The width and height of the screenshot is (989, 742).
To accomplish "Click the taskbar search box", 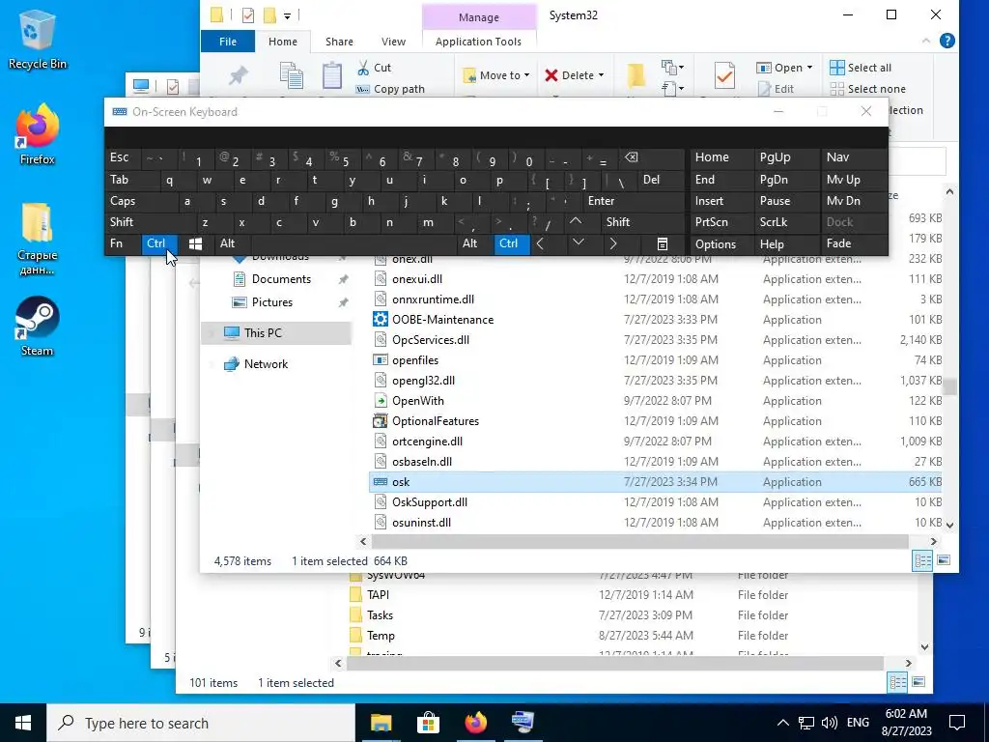I will coord(202,723).
